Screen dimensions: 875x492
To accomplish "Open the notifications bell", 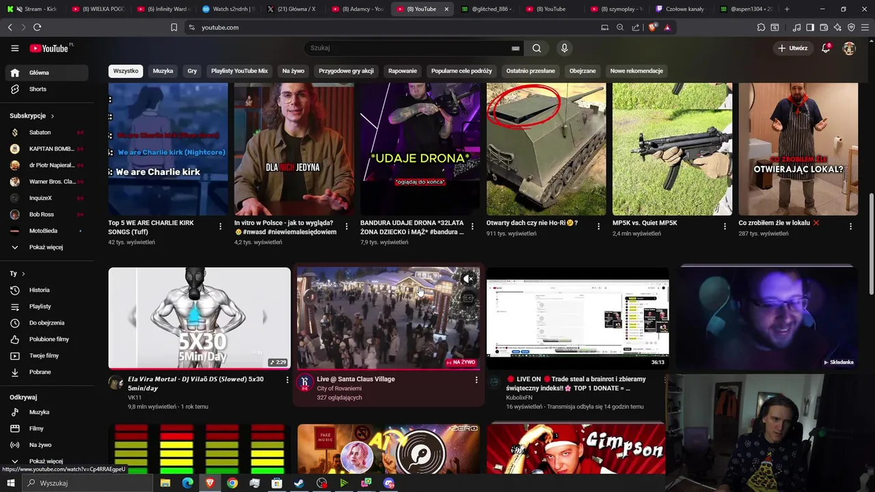I will 826,48.
